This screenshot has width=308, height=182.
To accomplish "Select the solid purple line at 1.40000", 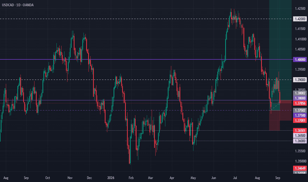I will [146, 59].
